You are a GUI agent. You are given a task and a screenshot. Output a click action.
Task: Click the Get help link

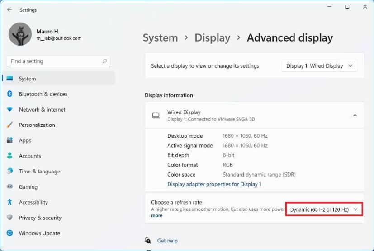[x=167, y=241]
